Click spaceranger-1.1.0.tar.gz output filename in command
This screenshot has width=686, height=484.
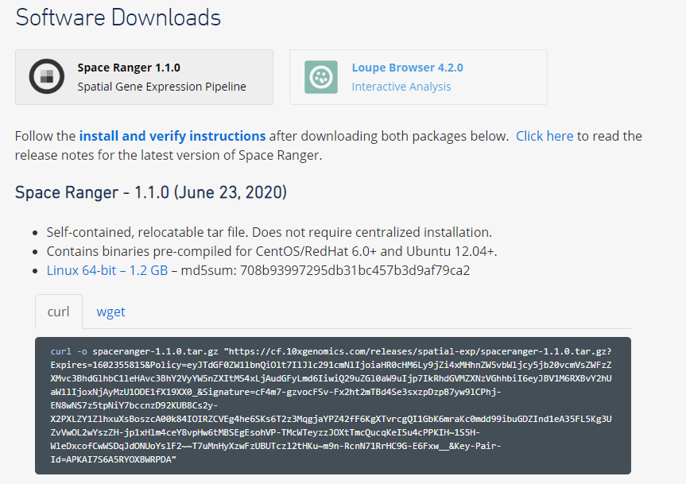155,351
